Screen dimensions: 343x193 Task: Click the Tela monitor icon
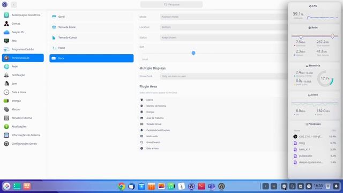(6, 41)
